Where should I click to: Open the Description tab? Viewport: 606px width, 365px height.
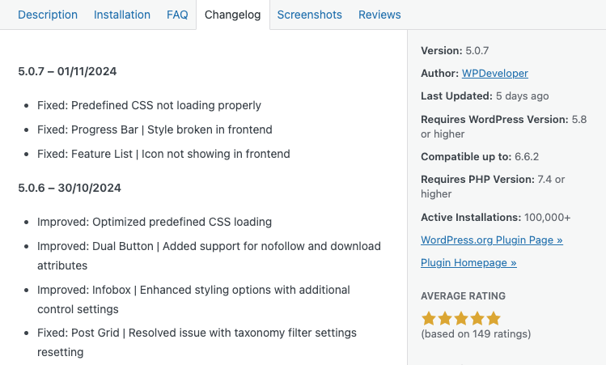[x=48, y=15]
